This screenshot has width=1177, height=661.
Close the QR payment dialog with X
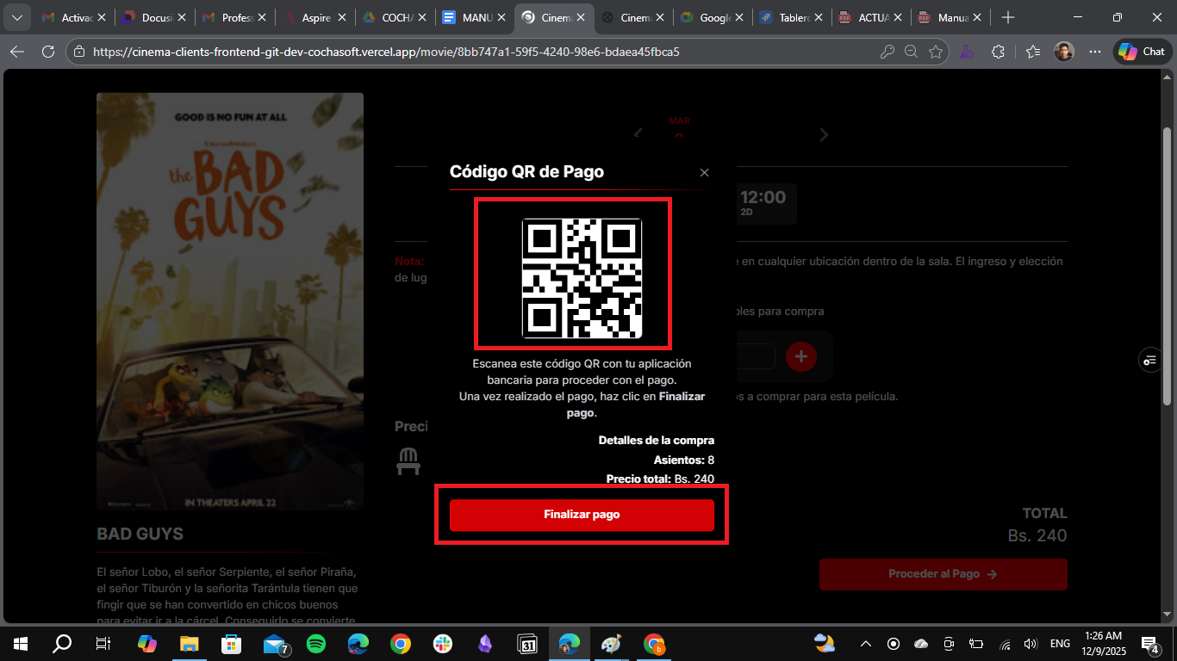[704, 173]
